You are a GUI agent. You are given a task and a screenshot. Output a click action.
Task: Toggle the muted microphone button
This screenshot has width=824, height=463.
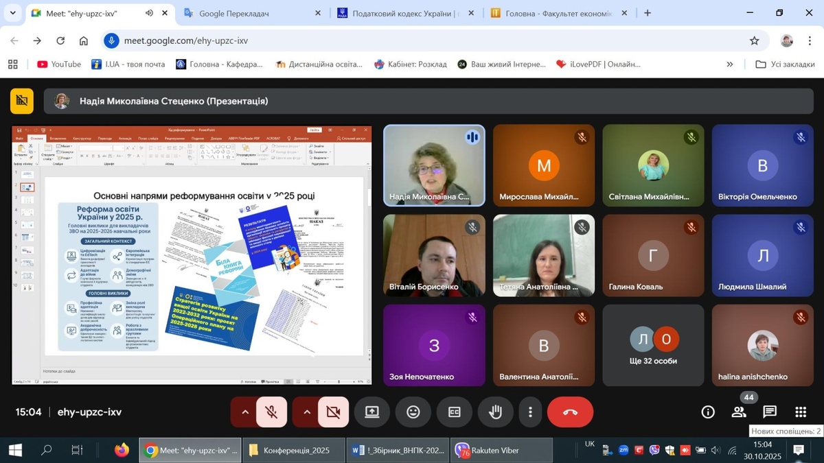tap(271, 412)
